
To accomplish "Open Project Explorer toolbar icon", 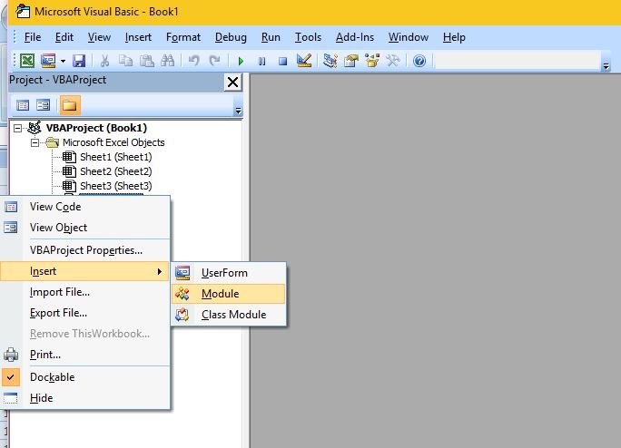I will point(330,61).
